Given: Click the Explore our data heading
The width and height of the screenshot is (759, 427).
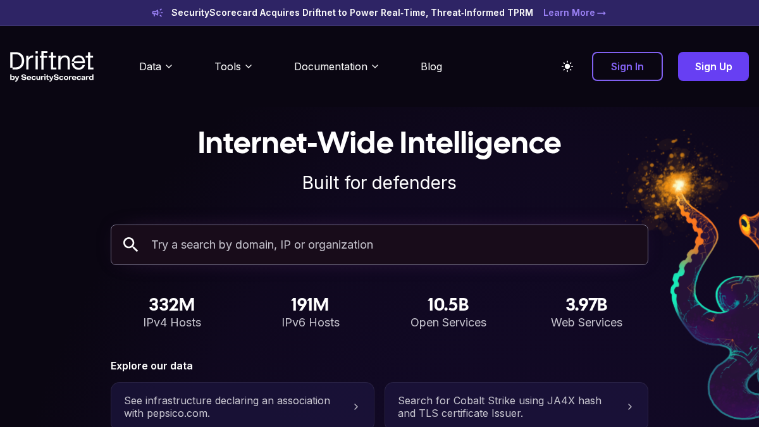Looking at the screenshot, I should pyautogui.click(x=152, y=366).
